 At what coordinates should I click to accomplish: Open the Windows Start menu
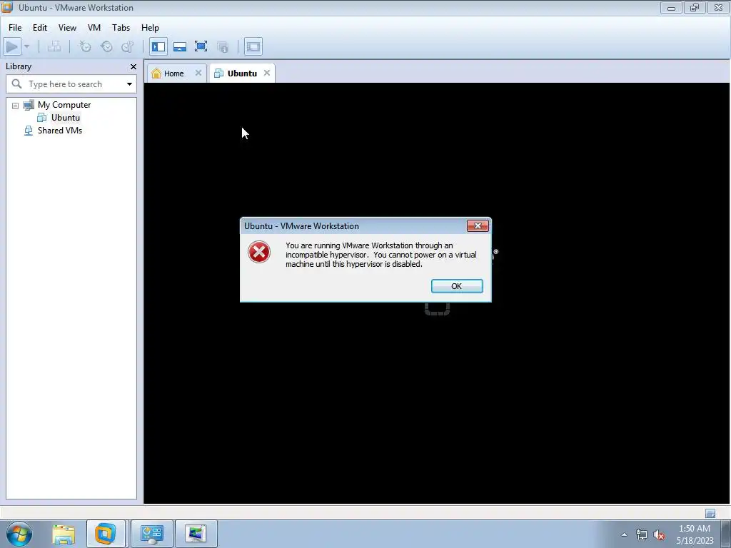tap(19, 534)
